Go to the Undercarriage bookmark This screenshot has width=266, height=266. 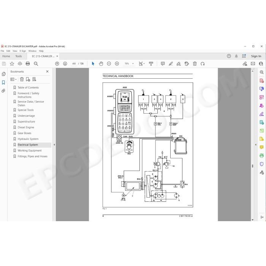coord(26,116)
